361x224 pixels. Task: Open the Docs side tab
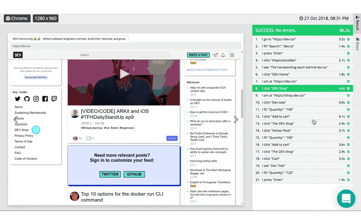(x=357, y=44)
